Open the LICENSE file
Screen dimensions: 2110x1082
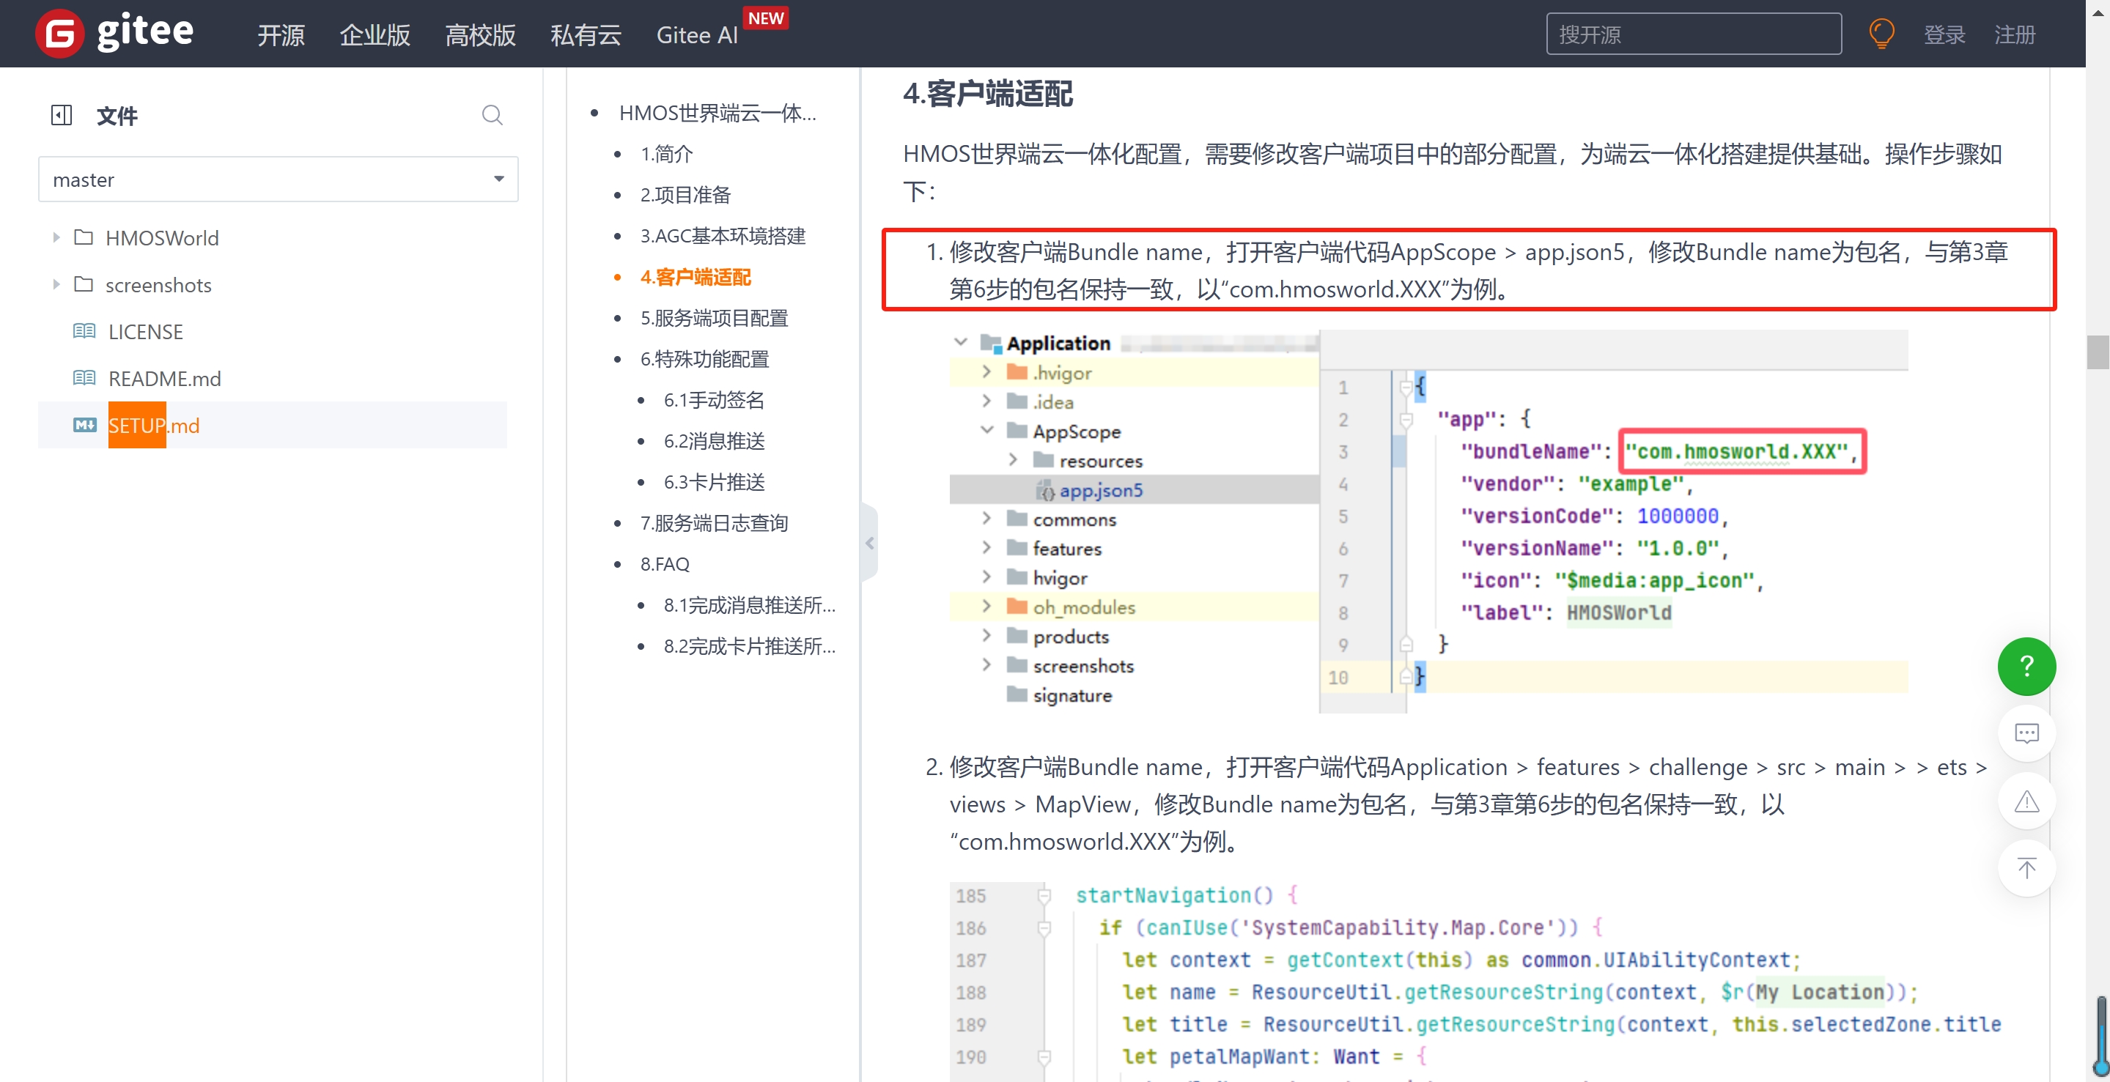coord(146,331)
